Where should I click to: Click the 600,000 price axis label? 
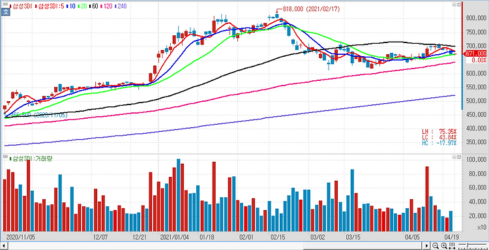(x=476, y=74)
